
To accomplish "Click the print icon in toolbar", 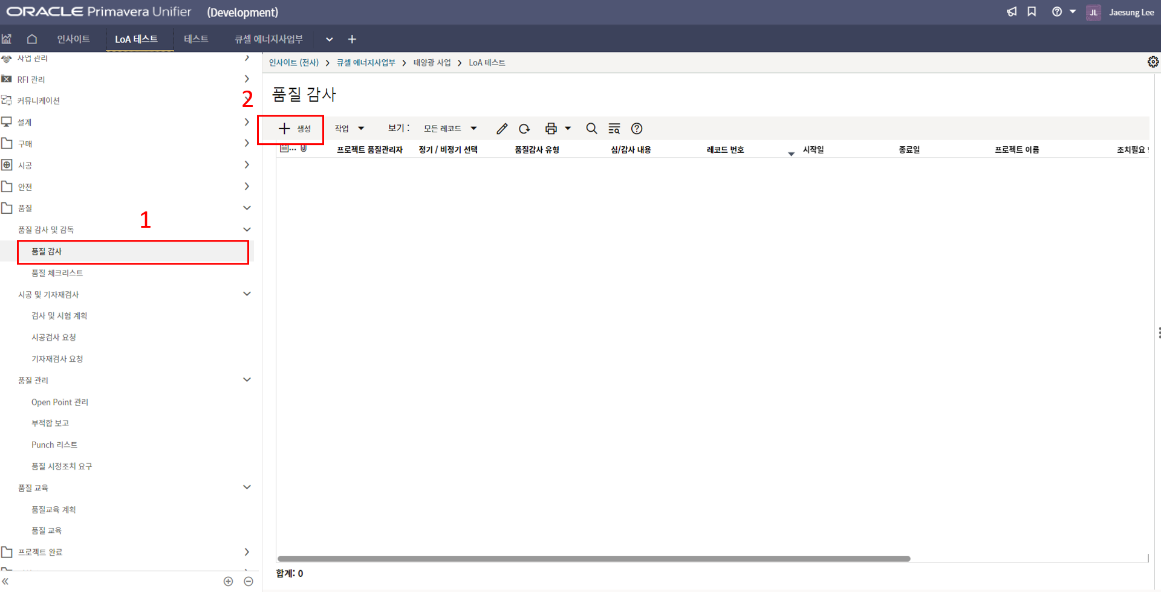I will tap(550, 129).
